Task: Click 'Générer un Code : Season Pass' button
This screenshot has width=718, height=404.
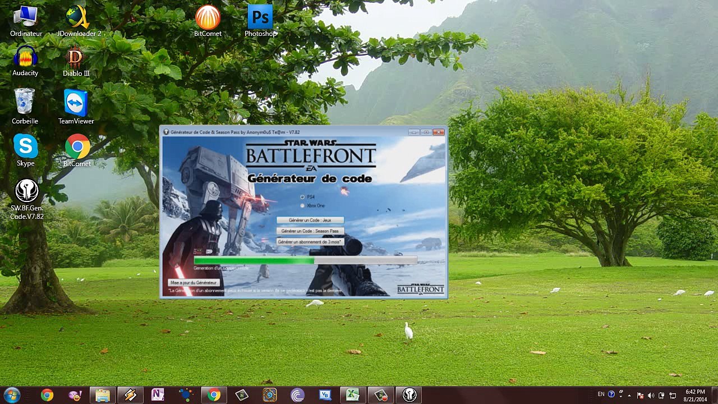Action: point(310,231)
